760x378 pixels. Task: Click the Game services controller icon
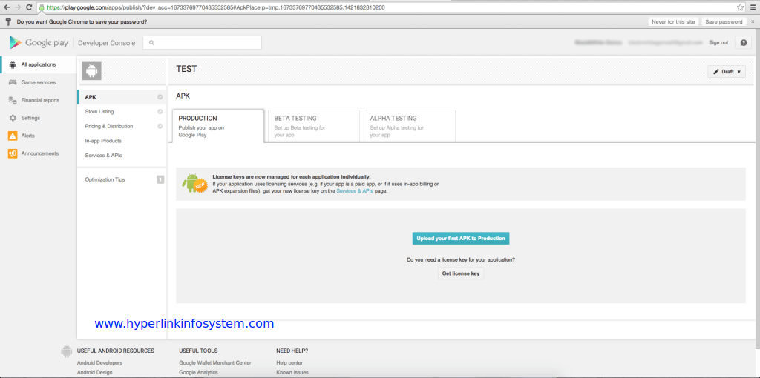[x=13, y=82]
